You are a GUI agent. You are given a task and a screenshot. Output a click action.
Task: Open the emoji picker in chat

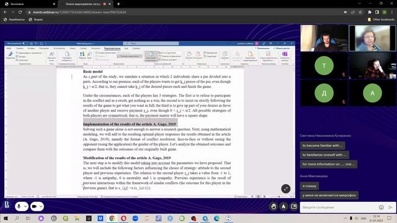click(381, 208)
